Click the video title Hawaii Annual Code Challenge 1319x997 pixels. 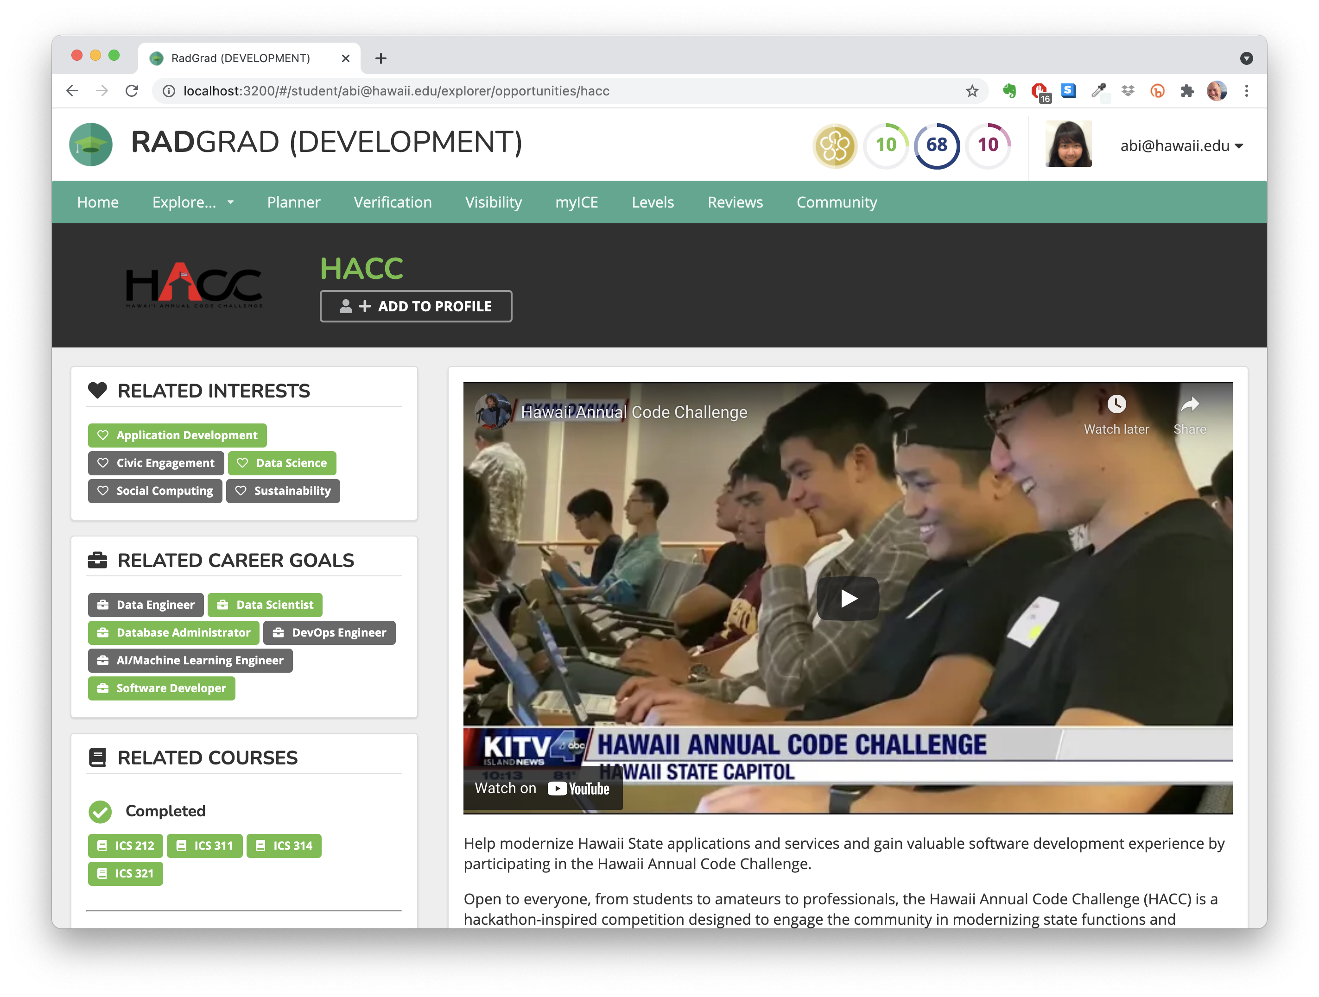[x=634, y=412]
